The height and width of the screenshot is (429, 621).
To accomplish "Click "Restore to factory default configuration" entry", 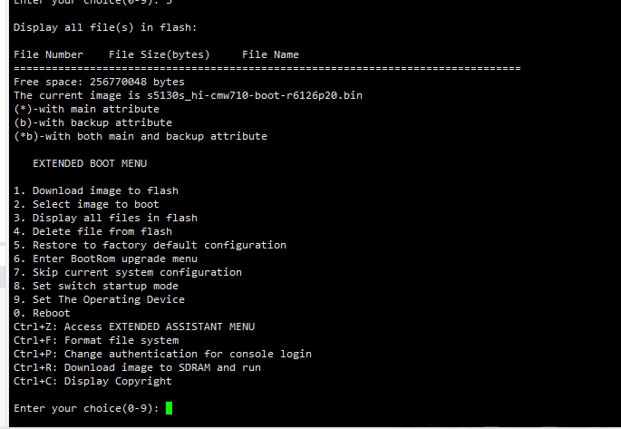I will click(150, 245).
